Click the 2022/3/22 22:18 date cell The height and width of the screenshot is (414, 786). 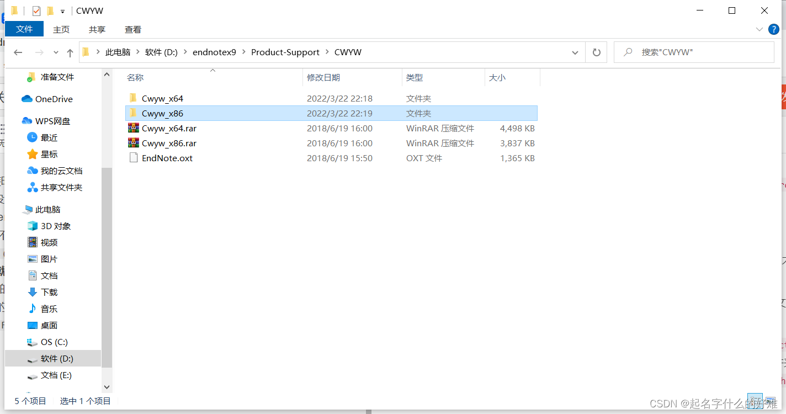[339, 98]
